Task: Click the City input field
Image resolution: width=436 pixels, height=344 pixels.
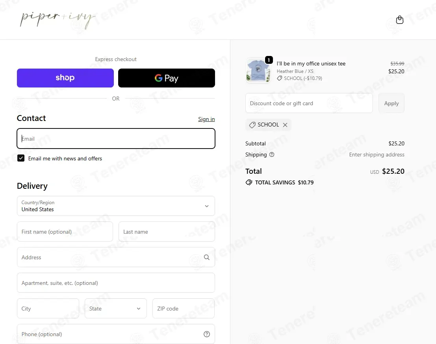Action: (x=48, y=309)
